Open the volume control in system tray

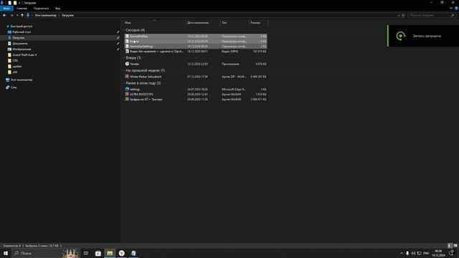click(413, 253)
